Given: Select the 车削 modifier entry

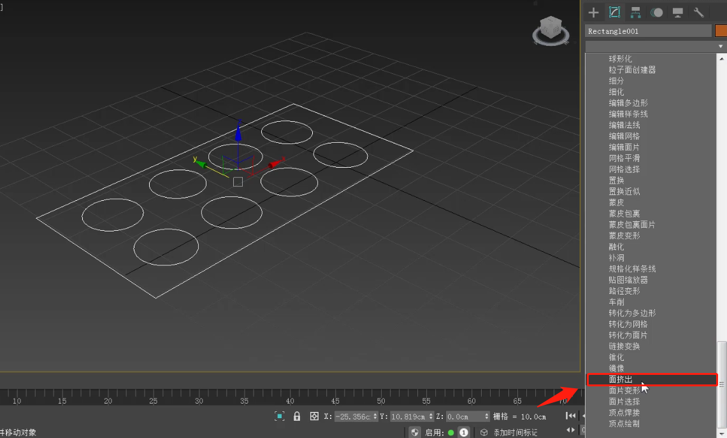Looking at the screenshot, I should point(616,302).
